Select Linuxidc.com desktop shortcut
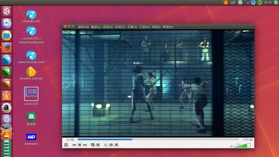 tap(31, 16)
